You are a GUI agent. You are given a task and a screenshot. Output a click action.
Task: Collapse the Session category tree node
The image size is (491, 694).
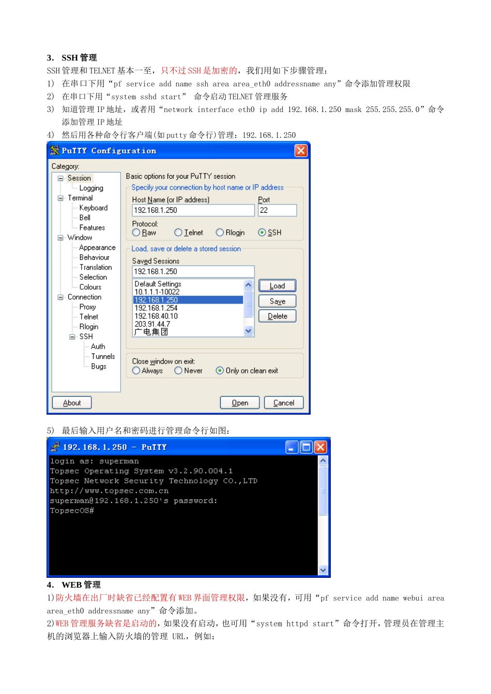pyautogui.click(x=60, y=178)
